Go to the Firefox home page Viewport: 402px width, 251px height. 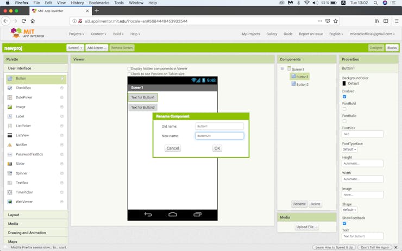(x=33, y=21)
